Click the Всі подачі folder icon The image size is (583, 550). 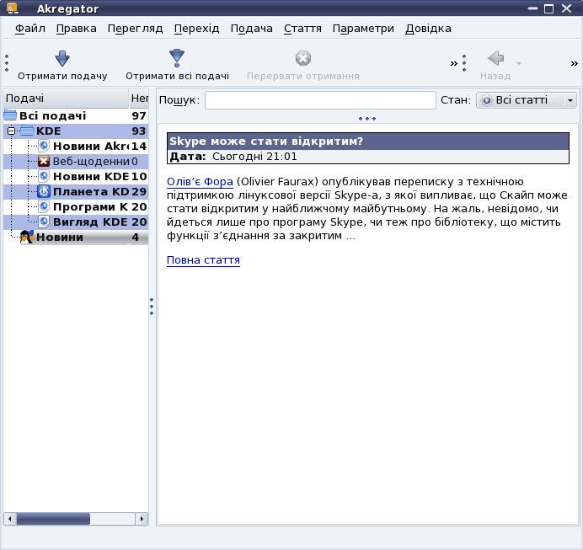pos(10,115)
